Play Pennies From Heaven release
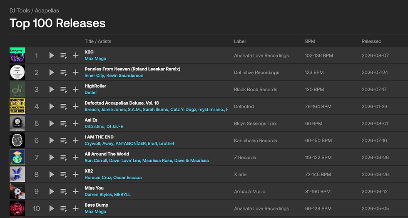This screenshot has width=408, height=218. coord(52,73)
